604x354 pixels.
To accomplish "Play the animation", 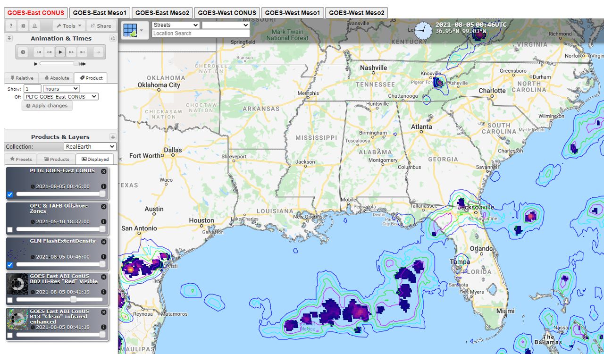I will tap(60, 52).
